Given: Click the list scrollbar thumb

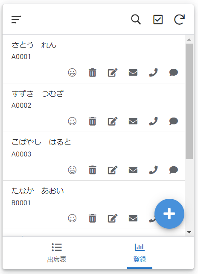Looking at the screenshot, I should [x=189, y=101].
